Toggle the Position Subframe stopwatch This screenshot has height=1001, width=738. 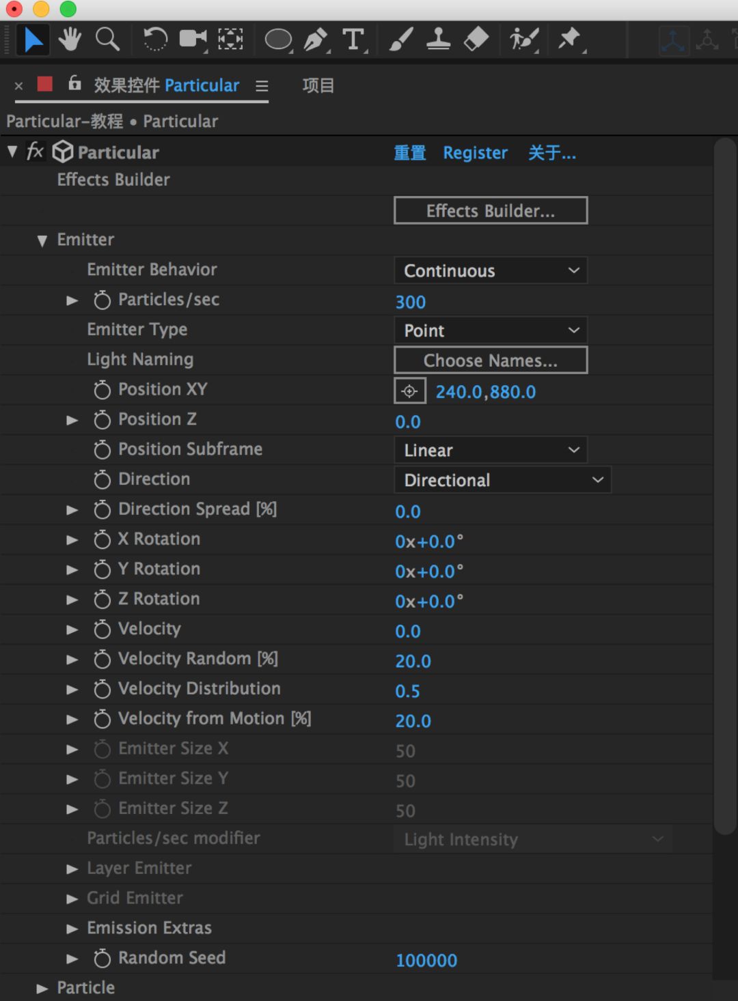click(x=102, y=449)
